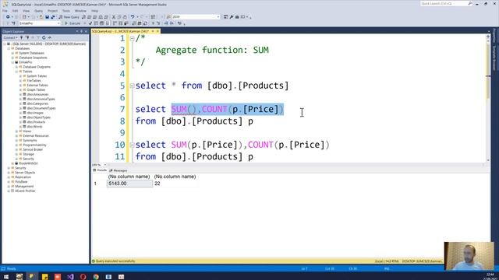Open the Edit menu
Image resolution: width=499 pixels, height=280 pixels.
[x=16, y=11]
